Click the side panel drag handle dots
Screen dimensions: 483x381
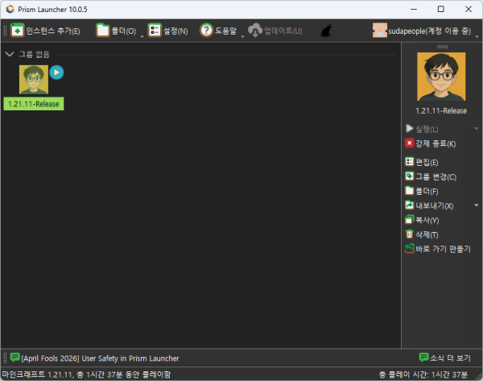point(442,47)
